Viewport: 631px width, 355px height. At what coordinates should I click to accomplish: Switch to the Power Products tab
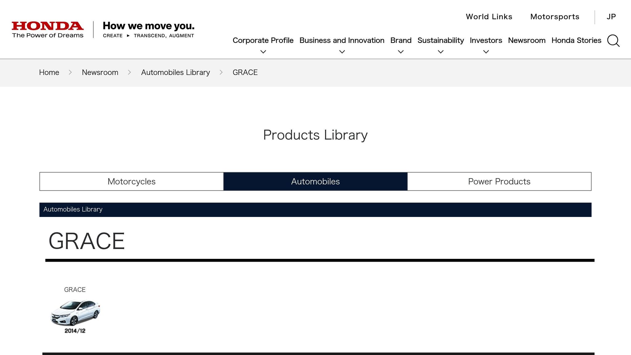pyautogui.click(x=499, y=182)
